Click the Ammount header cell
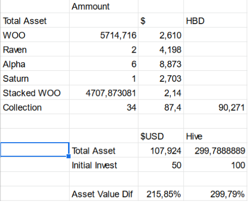This screenshot has width=250, height=203. [x=103, y=7]
